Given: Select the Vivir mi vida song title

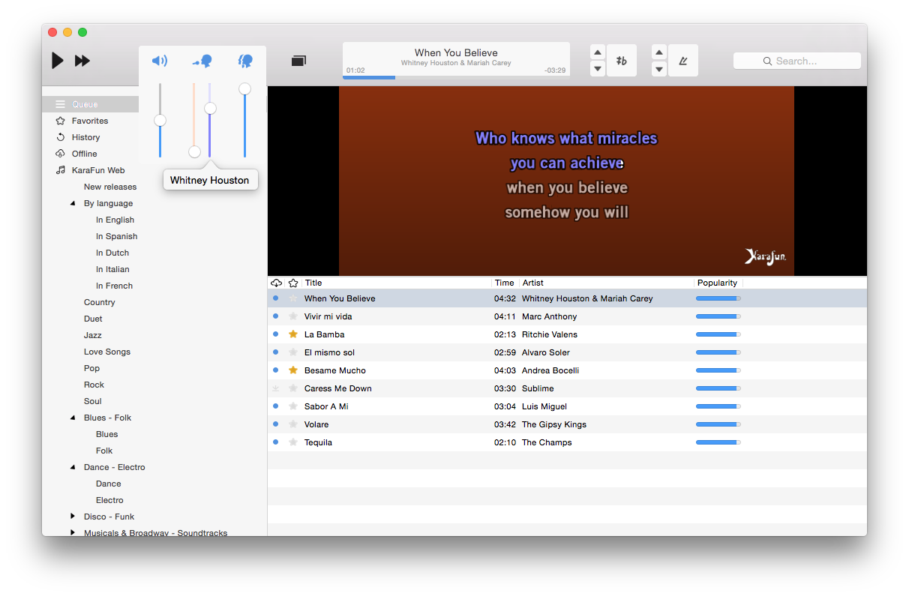Looking at the screenshot, I should (328, 316).
